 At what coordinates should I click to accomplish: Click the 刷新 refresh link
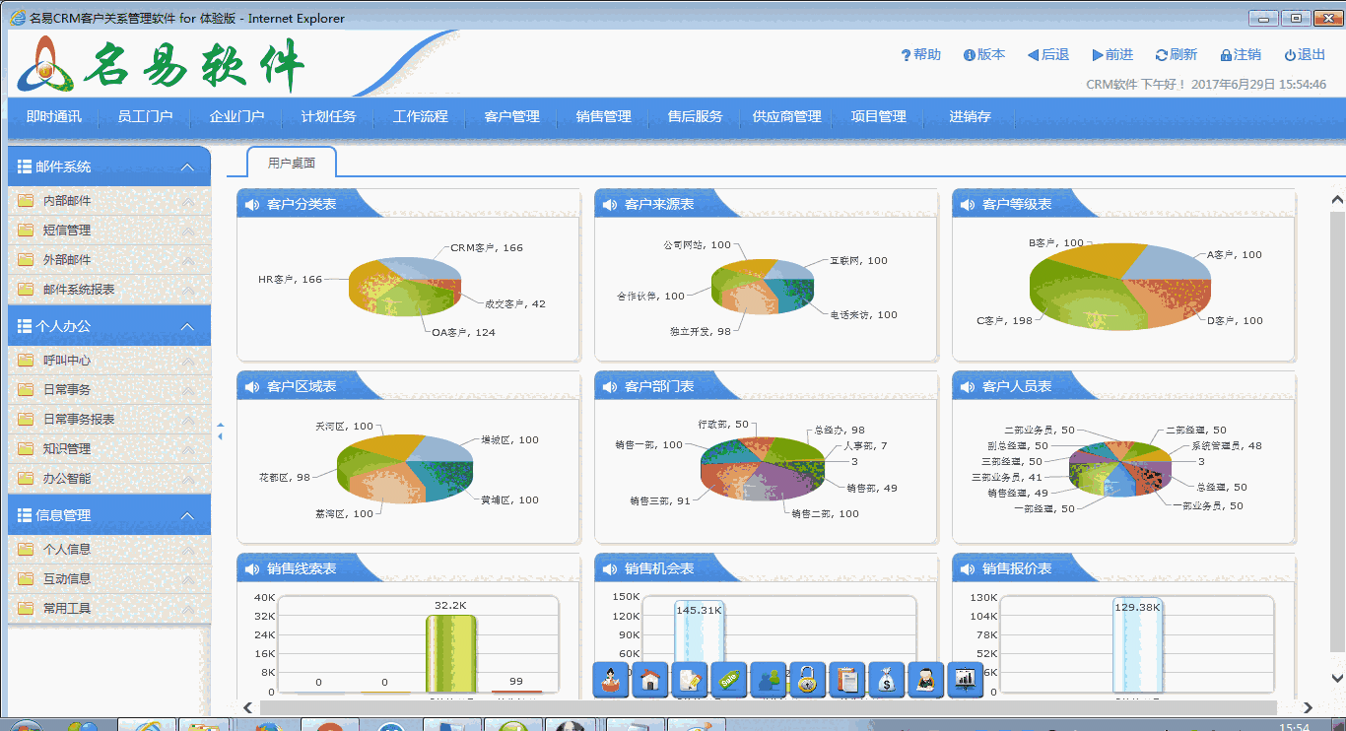(x=1176, y=55)
